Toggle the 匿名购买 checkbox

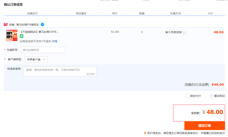[x=211, y=96]
